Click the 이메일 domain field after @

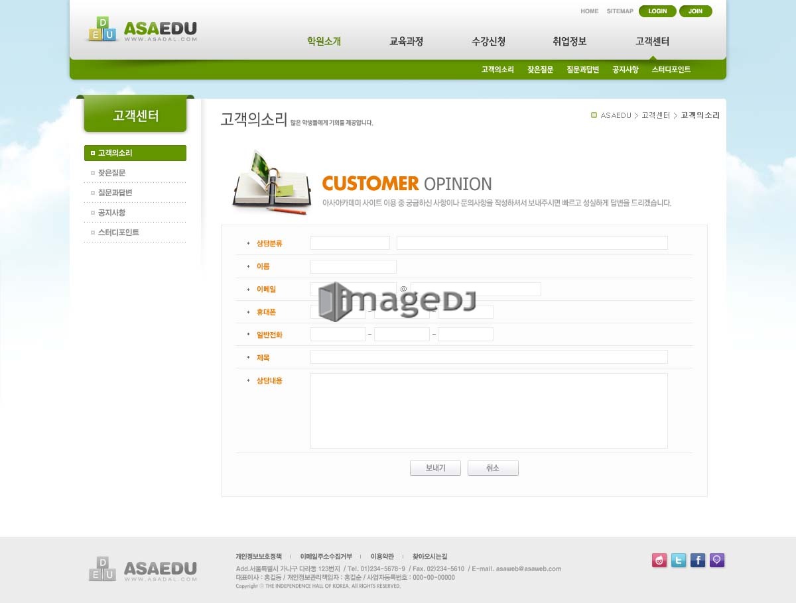[x=476, y=289]
